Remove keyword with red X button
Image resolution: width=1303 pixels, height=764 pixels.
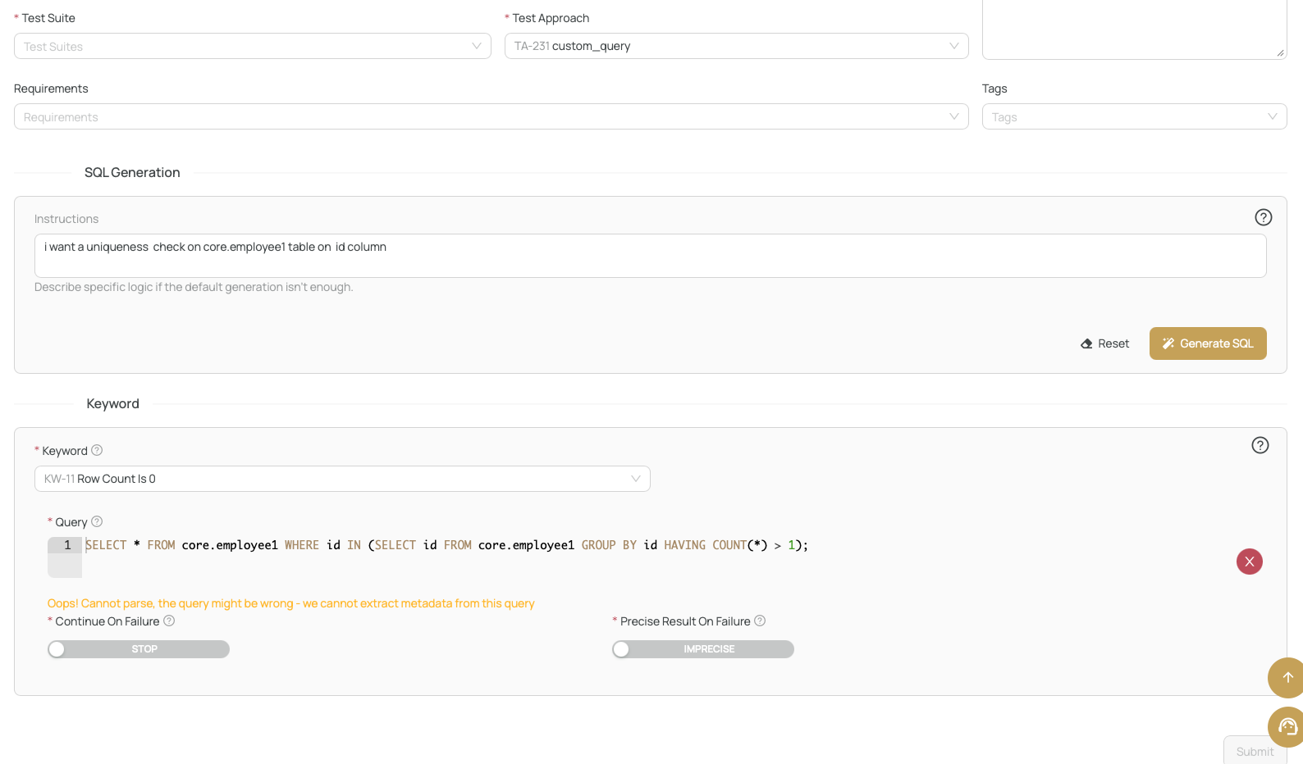[1250, 562]
